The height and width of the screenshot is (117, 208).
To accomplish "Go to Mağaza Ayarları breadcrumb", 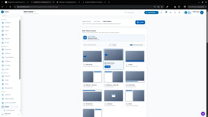I will (x=87, y=21).
